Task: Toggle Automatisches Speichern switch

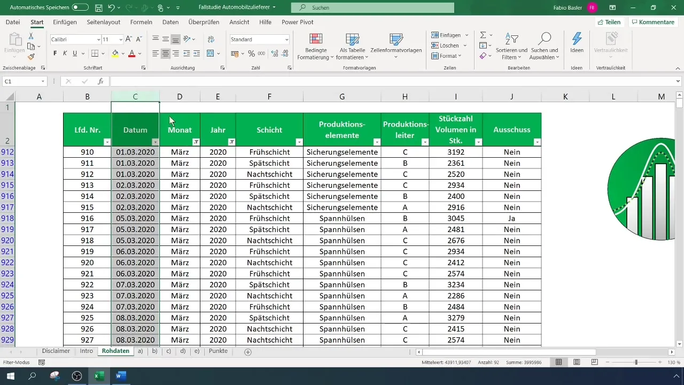Action: coord(80,8)
